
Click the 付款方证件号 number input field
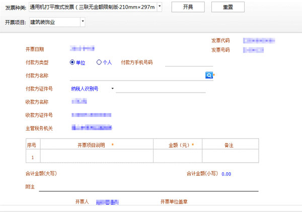pos(161,89)
